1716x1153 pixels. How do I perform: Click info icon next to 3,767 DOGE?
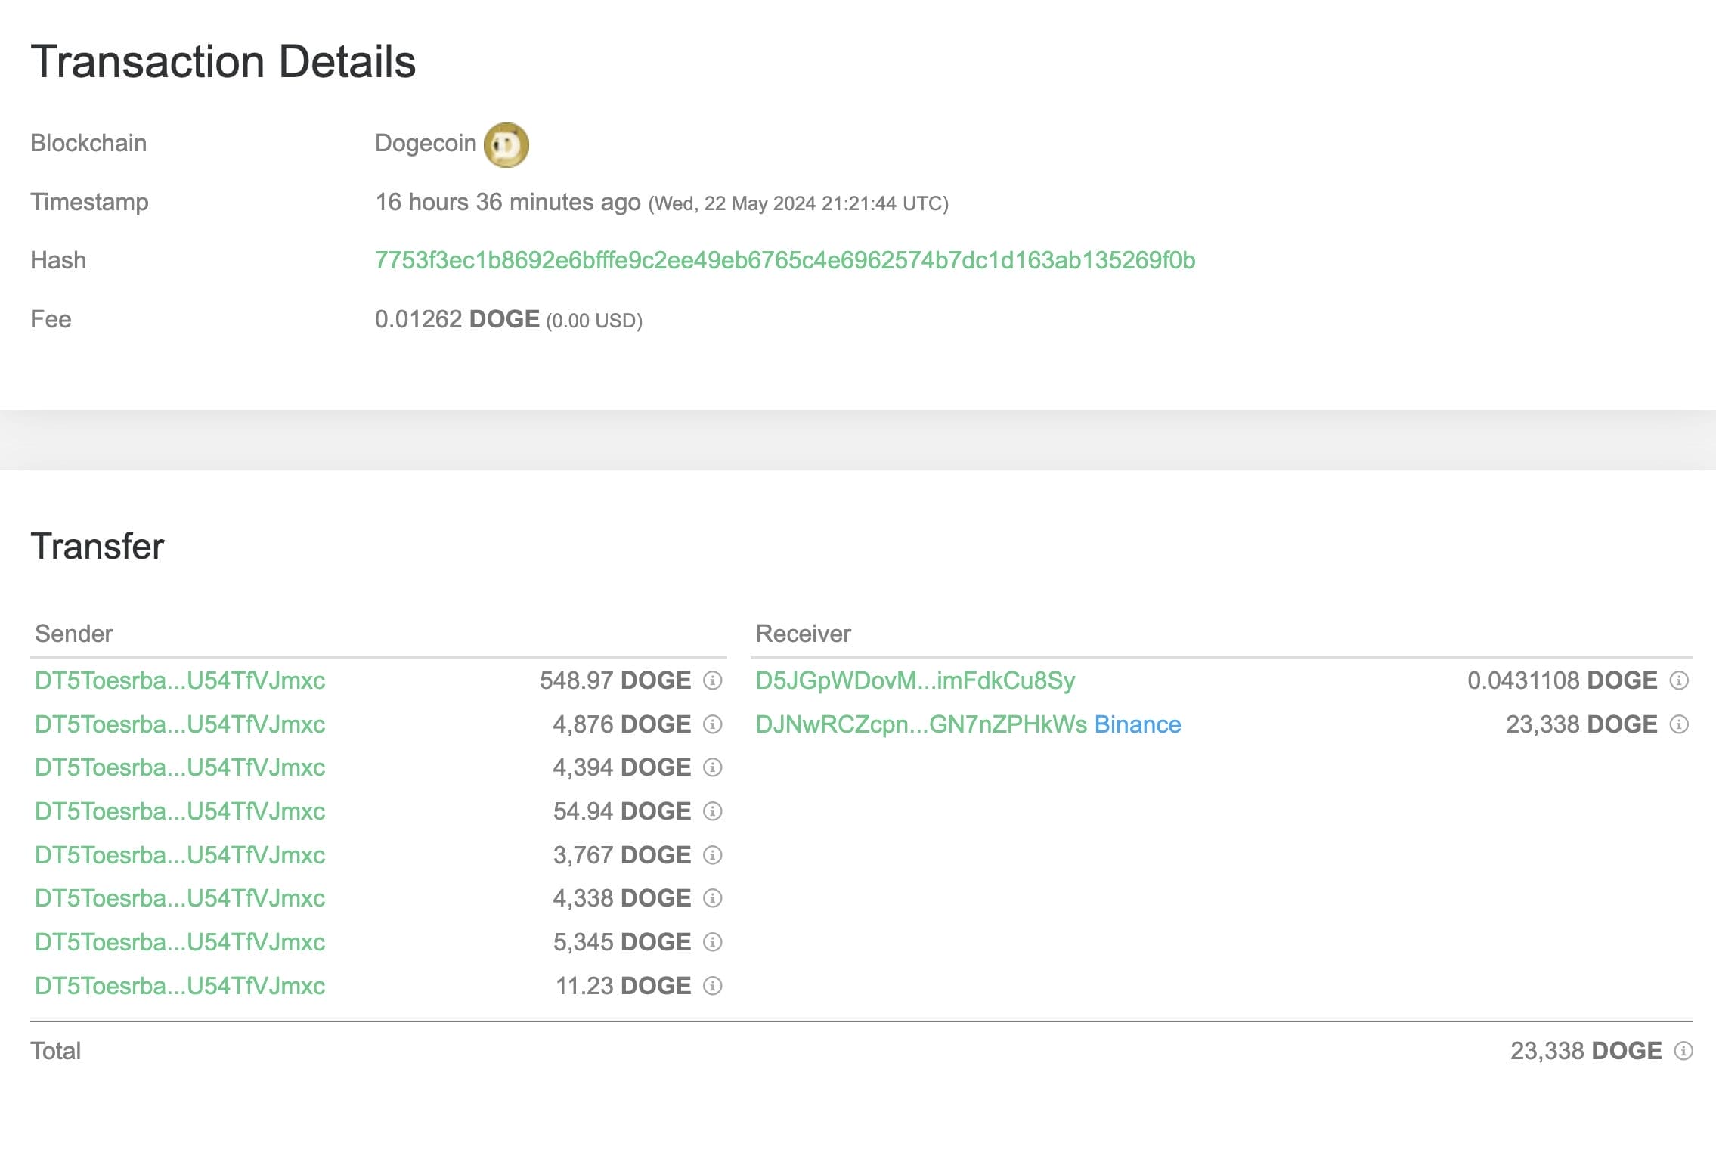pos(712,855)
